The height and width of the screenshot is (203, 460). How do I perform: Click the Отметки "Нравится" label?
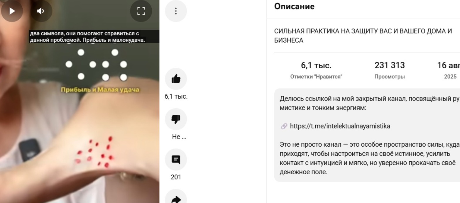pos(316,77)
